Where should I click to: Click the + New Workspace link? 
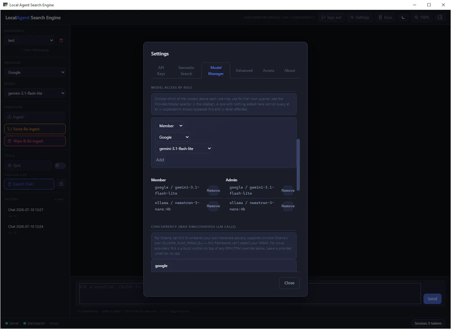coord(35,50)
